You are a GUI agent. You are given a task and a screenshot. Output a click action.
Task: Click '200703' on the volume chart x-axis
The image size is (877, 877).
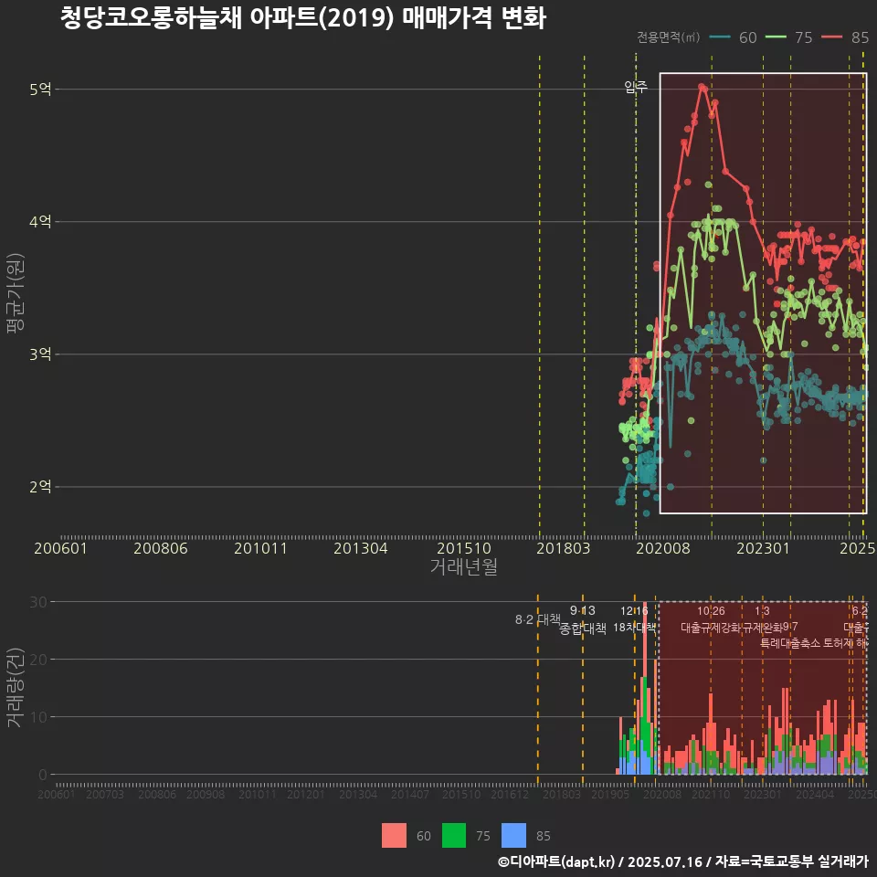[104, 794]
